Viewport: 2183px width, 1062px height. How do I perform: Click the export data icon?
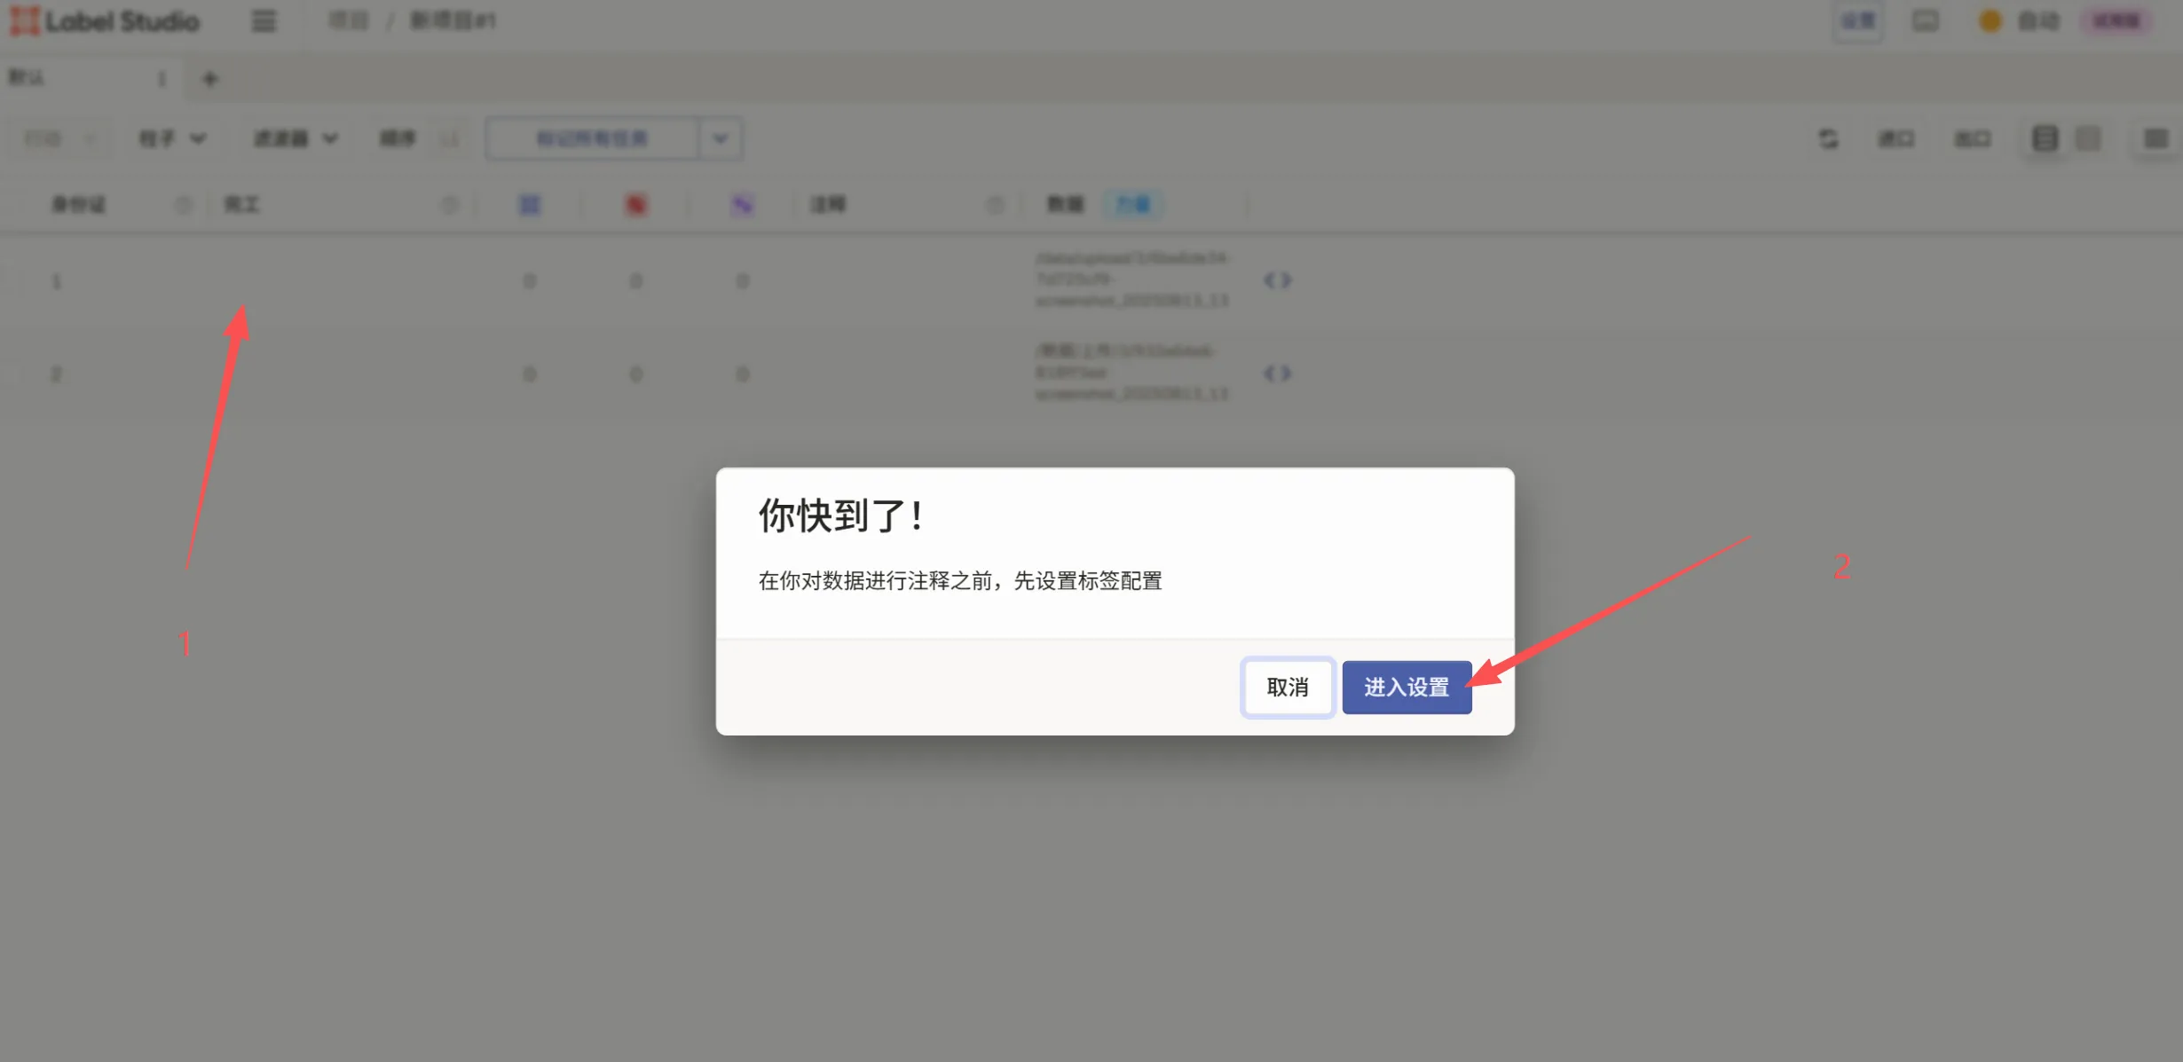[x=1972, y=138]
